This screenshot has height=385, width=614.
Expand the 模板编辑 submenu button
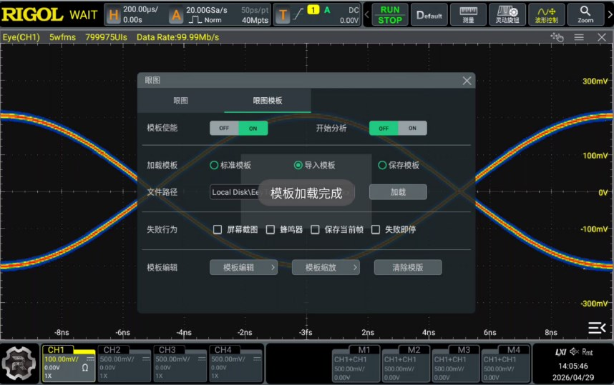[x=243, y=267]
